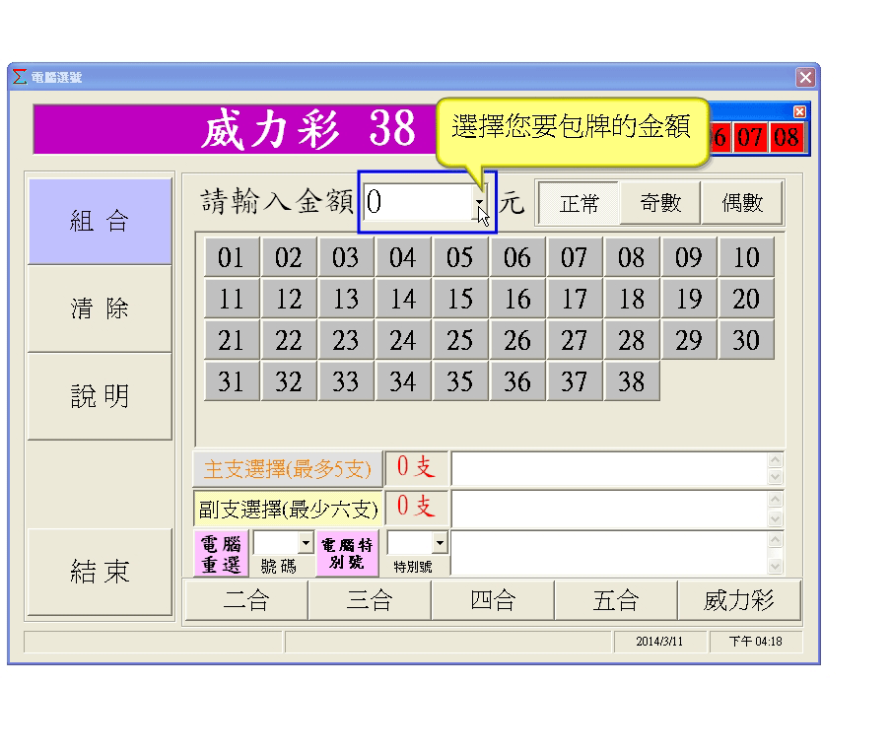
Task: Select the 正常 mode button
Action: pos(579,203)
